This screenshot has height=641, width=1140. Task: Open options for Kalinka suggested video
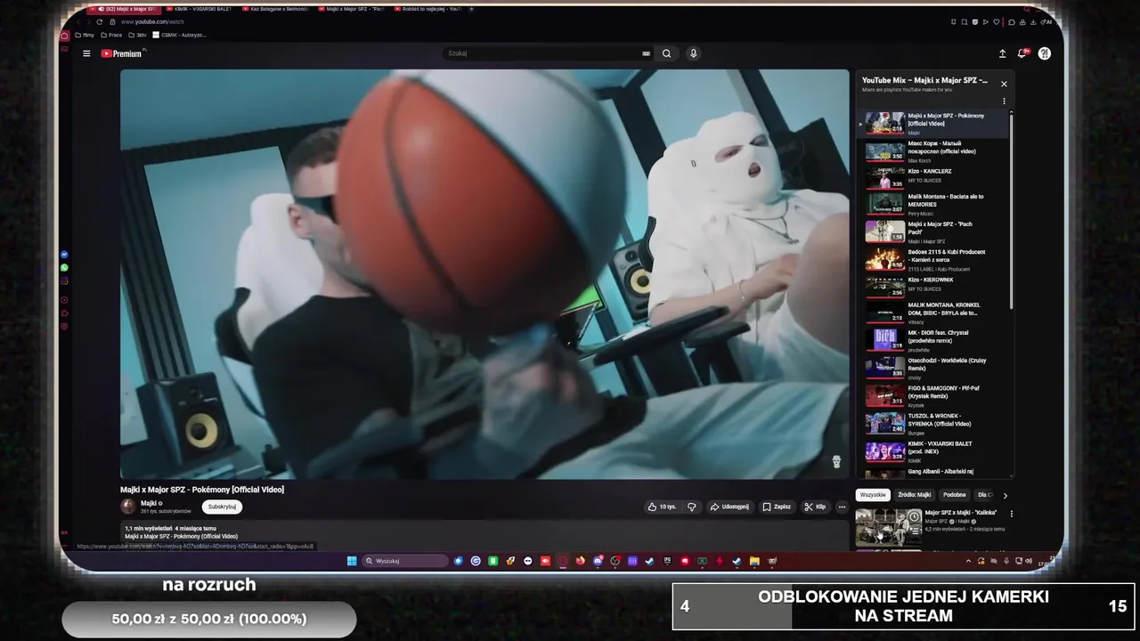(1012, 514)
